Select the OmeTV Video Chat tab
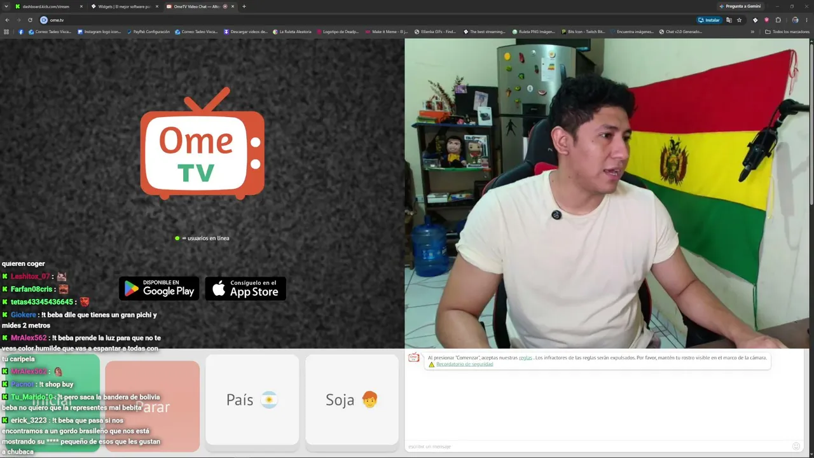 click(x=200, y=6)
